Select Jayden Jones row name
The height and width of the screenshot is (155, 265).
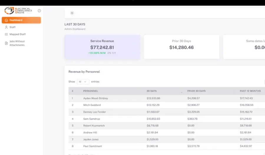click(91, 139)
